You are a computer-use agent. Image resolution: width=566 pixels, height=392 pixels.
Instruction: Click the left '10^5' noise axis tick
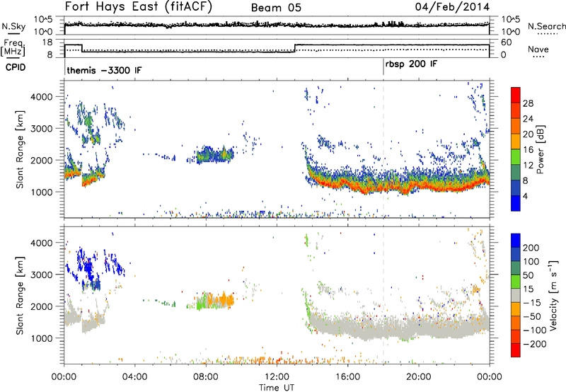pyautogui.click(x=44, y=19)
